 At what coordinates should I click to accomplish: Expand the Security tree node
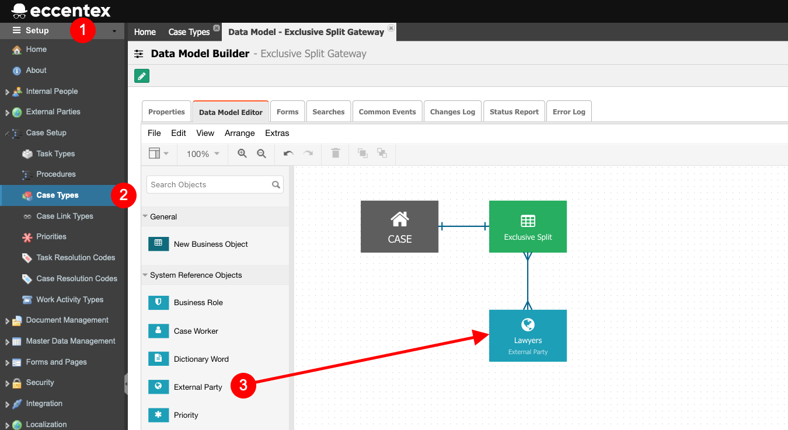(7, 383)
